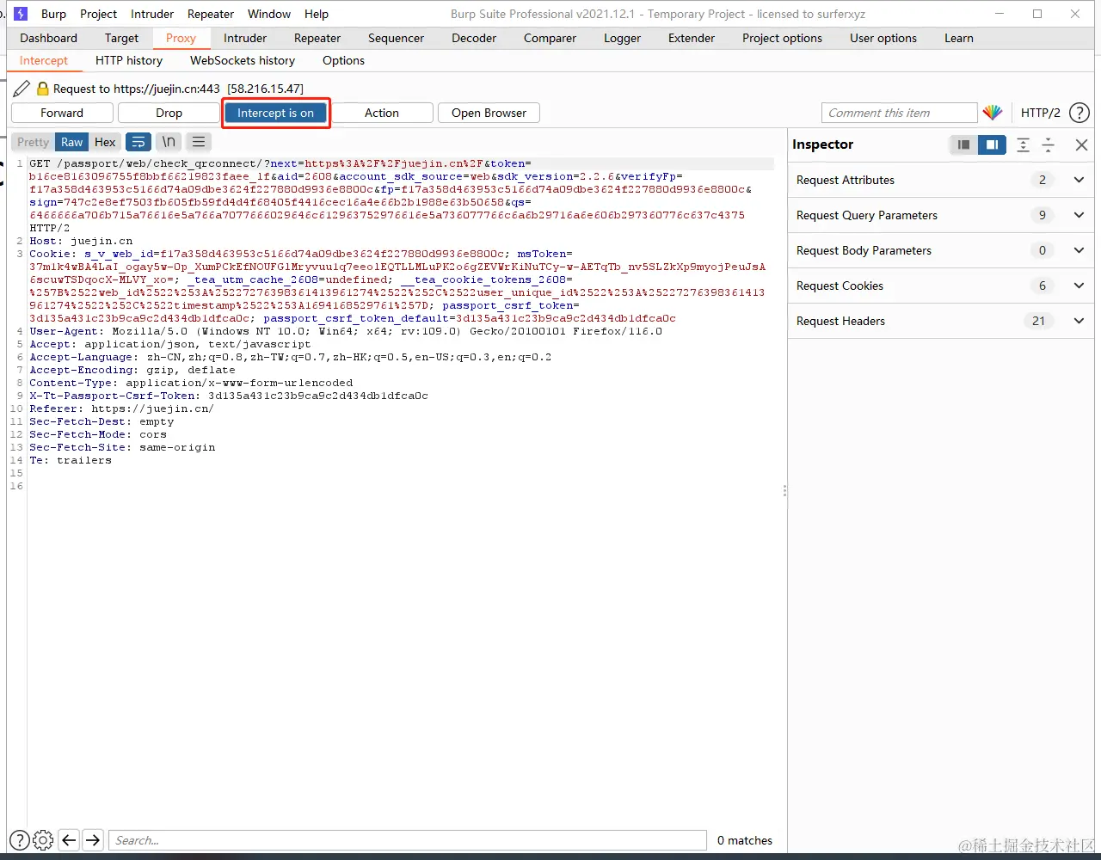
Task: Switch to WebSockets history sub-tab
Action: pyautogui.click(x=243, y=60)
